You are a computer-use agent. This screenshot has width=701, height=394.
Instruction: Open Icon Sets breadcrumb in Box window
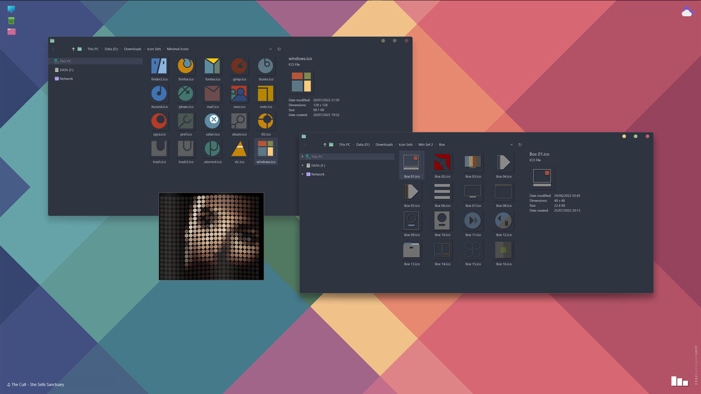pos(405,144)
